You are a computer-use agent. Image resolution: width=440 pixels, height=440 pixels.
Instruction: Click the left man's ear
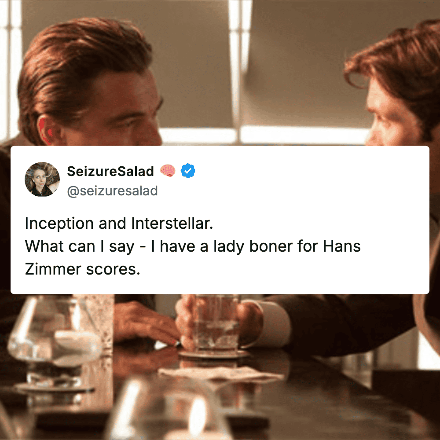coord(48,130)
